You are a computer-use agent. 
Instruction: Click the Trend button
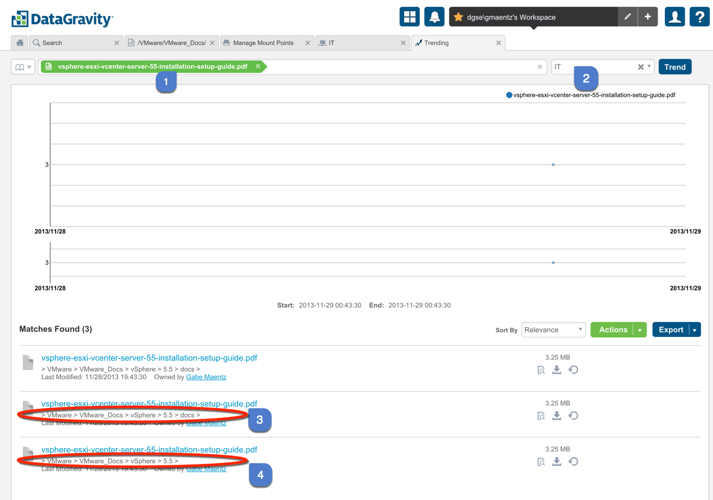click(675, 67)
